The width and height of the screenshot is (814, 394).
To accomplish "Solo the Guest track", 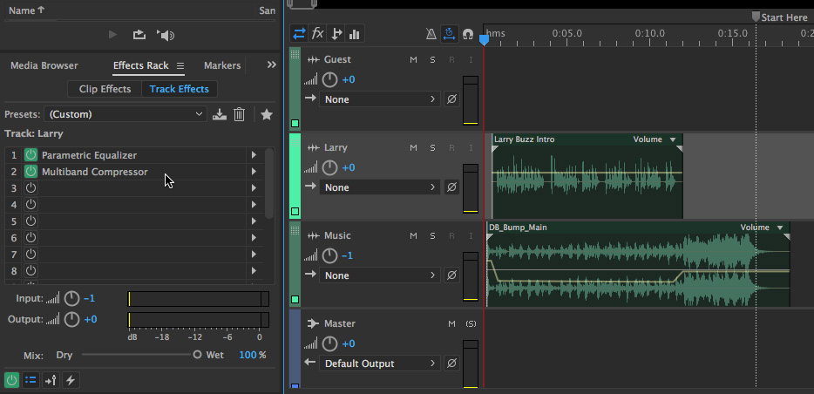I will [x=432, y=59].
